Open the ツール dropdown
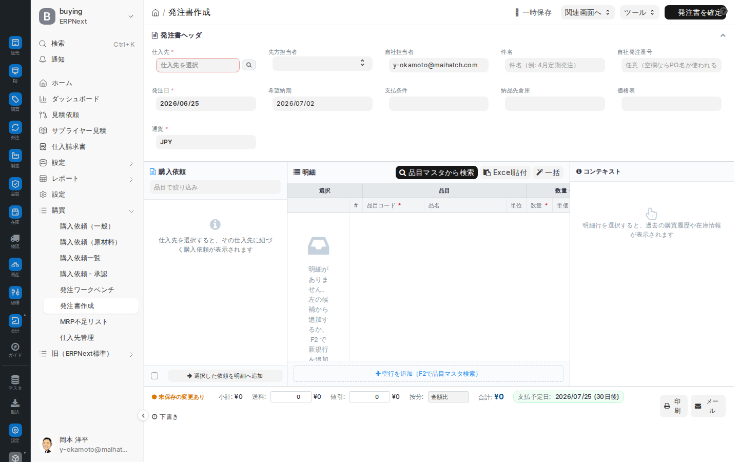Image resolution: width=739 pixels, height=462 pixels. [x=639, y=12]
